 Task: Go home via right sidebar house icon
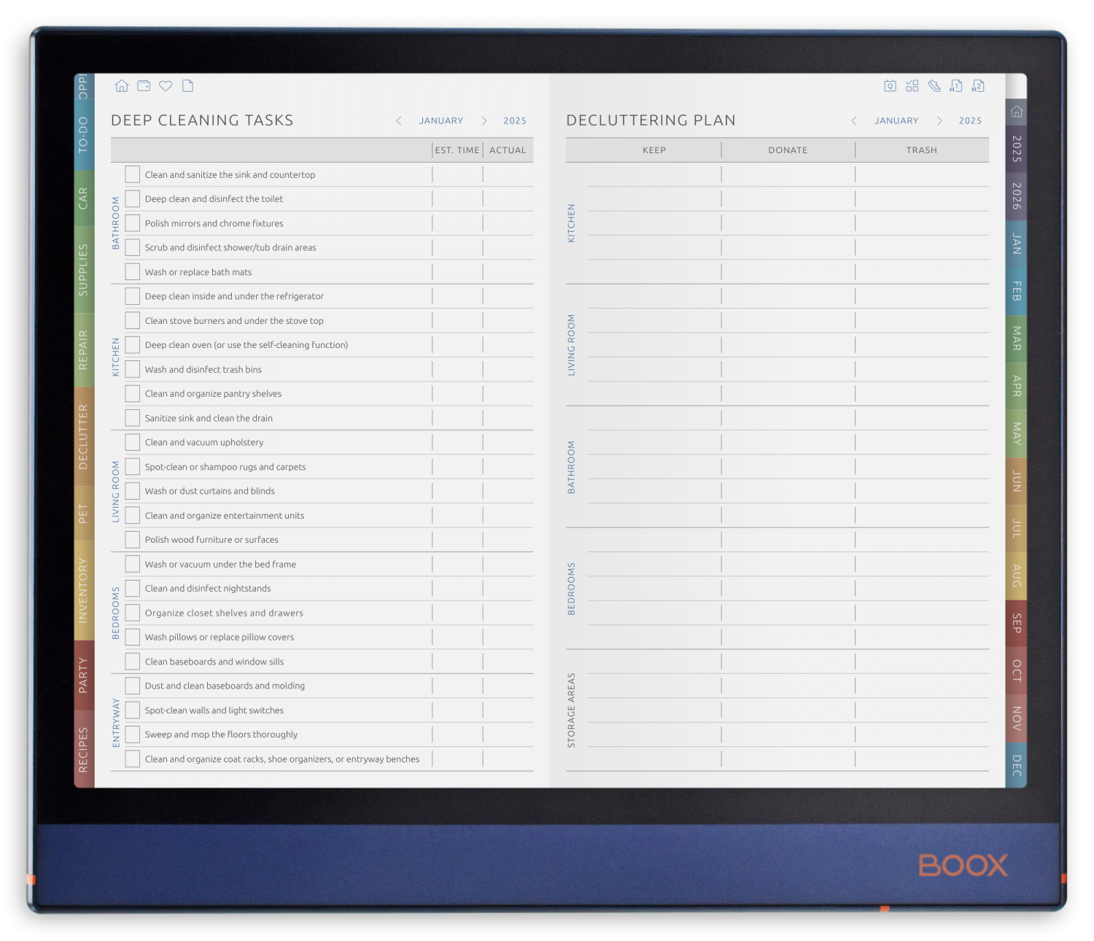click(x=1016, y=112)
